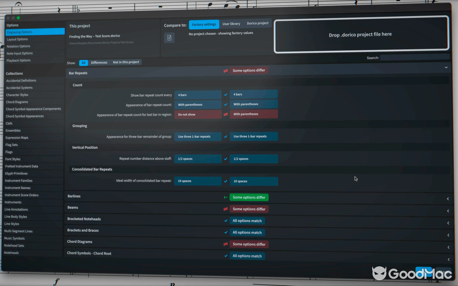This screenshot has width=458, height=286.
Task: Click the checkmark icon on the Bracketed Noteheads row
Action: (x=225, y=221)
